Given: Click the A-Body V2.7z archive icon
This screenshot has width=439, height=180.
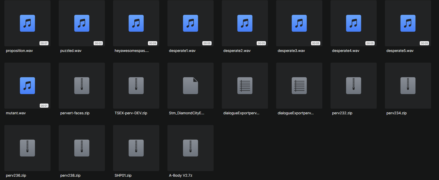Looking at the screenshot, I should pos(191,148).
